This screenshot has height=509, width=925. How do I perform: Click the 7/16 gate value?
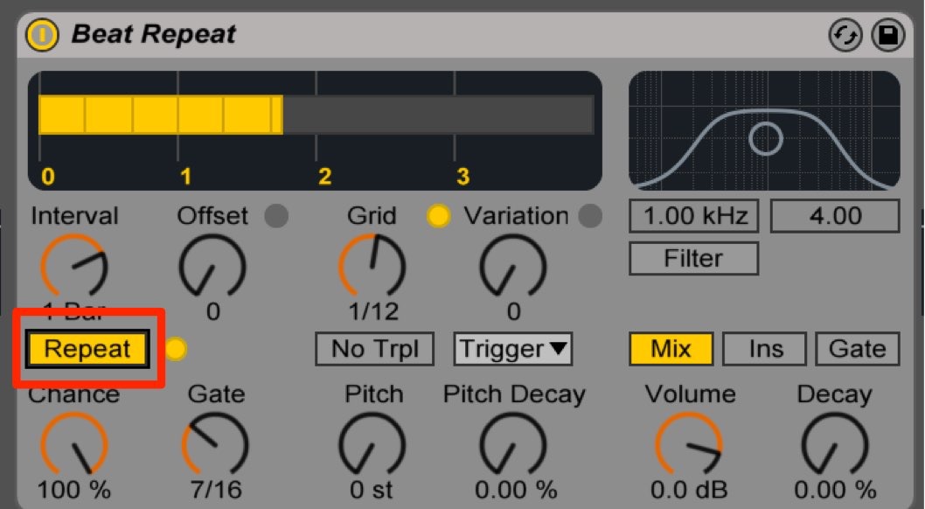pos(215,490)
